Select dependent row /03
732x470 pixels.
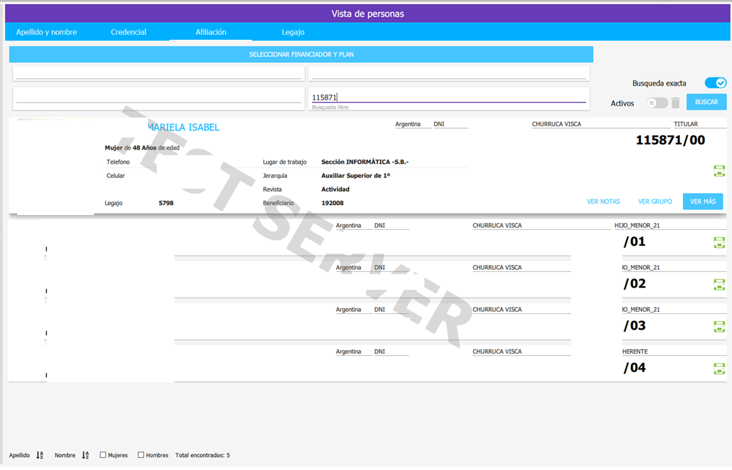coord(367,322)
